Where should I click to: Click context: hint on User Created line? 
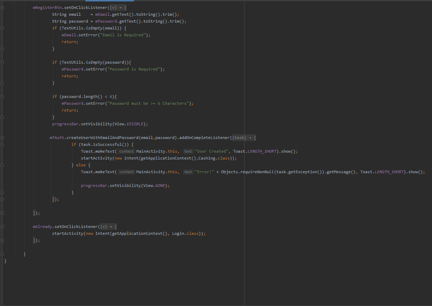[126, 151]
